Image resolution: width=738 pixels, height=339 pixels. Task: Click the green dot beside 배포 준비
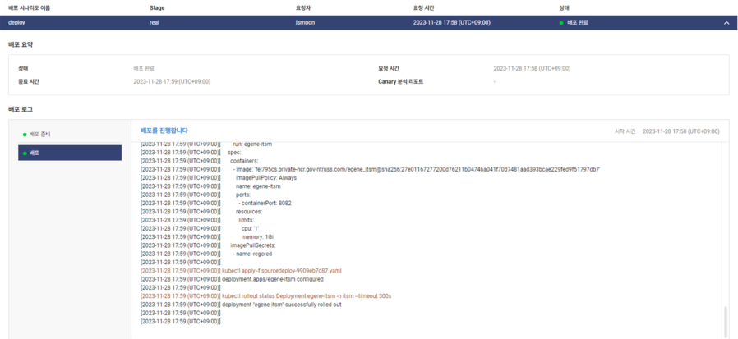coord(25,133)
